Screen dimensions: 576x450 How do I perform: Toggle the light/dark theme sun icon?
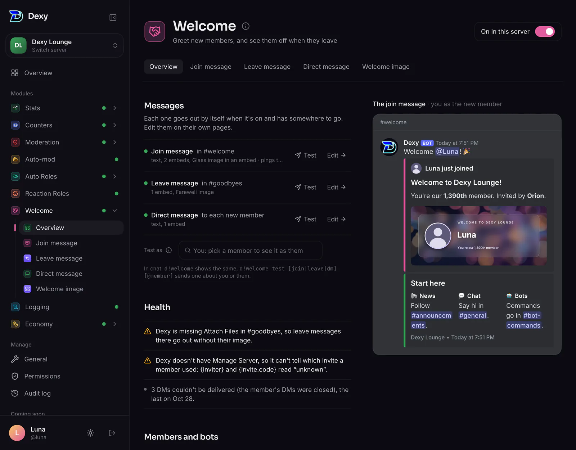tap(90, 433)
